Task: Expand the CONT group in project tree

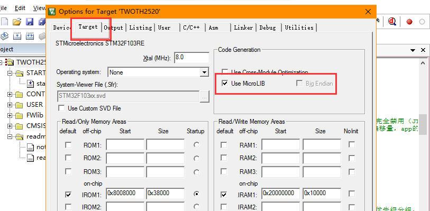Action: 10,95
